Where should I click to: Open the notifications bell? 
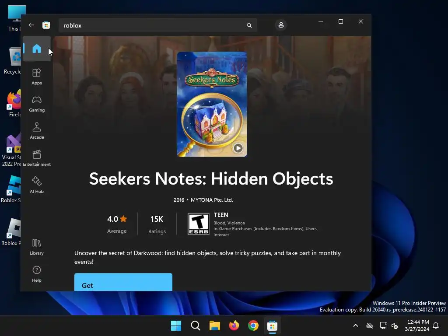click(436, 325)
